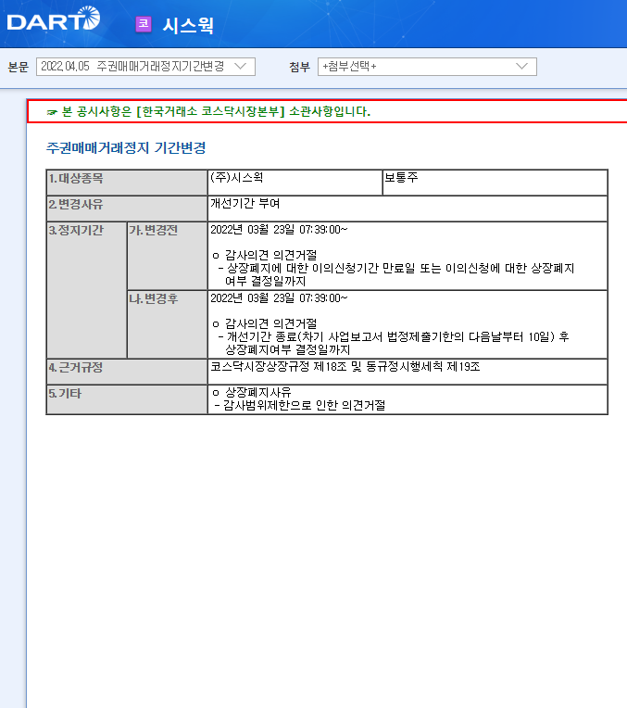This screenshot has width=627, height=708.
Task: Click the 3.정지기간 row label
Action: 87,290
